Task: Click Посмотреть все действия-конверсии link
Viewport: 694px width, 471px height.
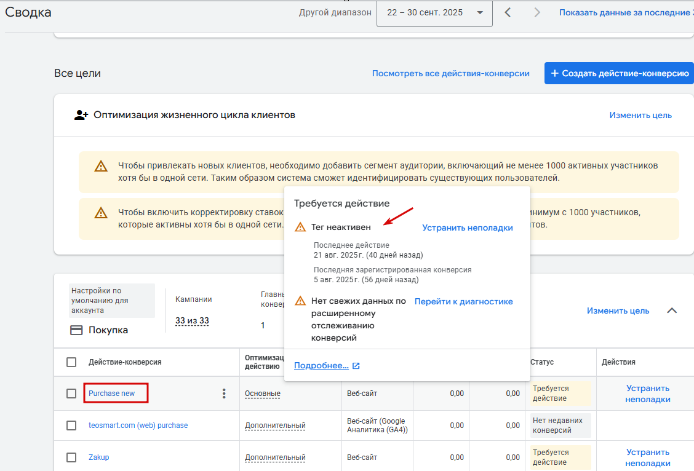Action: point(450,73)
